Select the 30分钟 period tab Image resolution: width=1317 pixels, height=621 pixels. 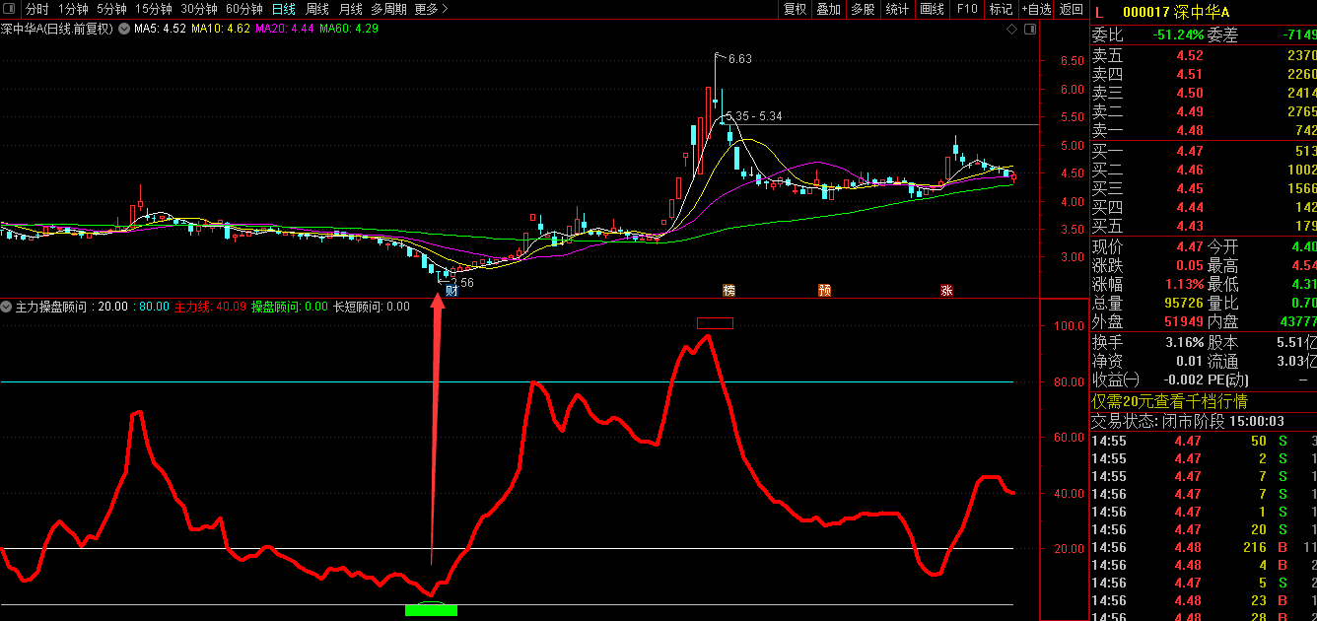tap(199, 9)
